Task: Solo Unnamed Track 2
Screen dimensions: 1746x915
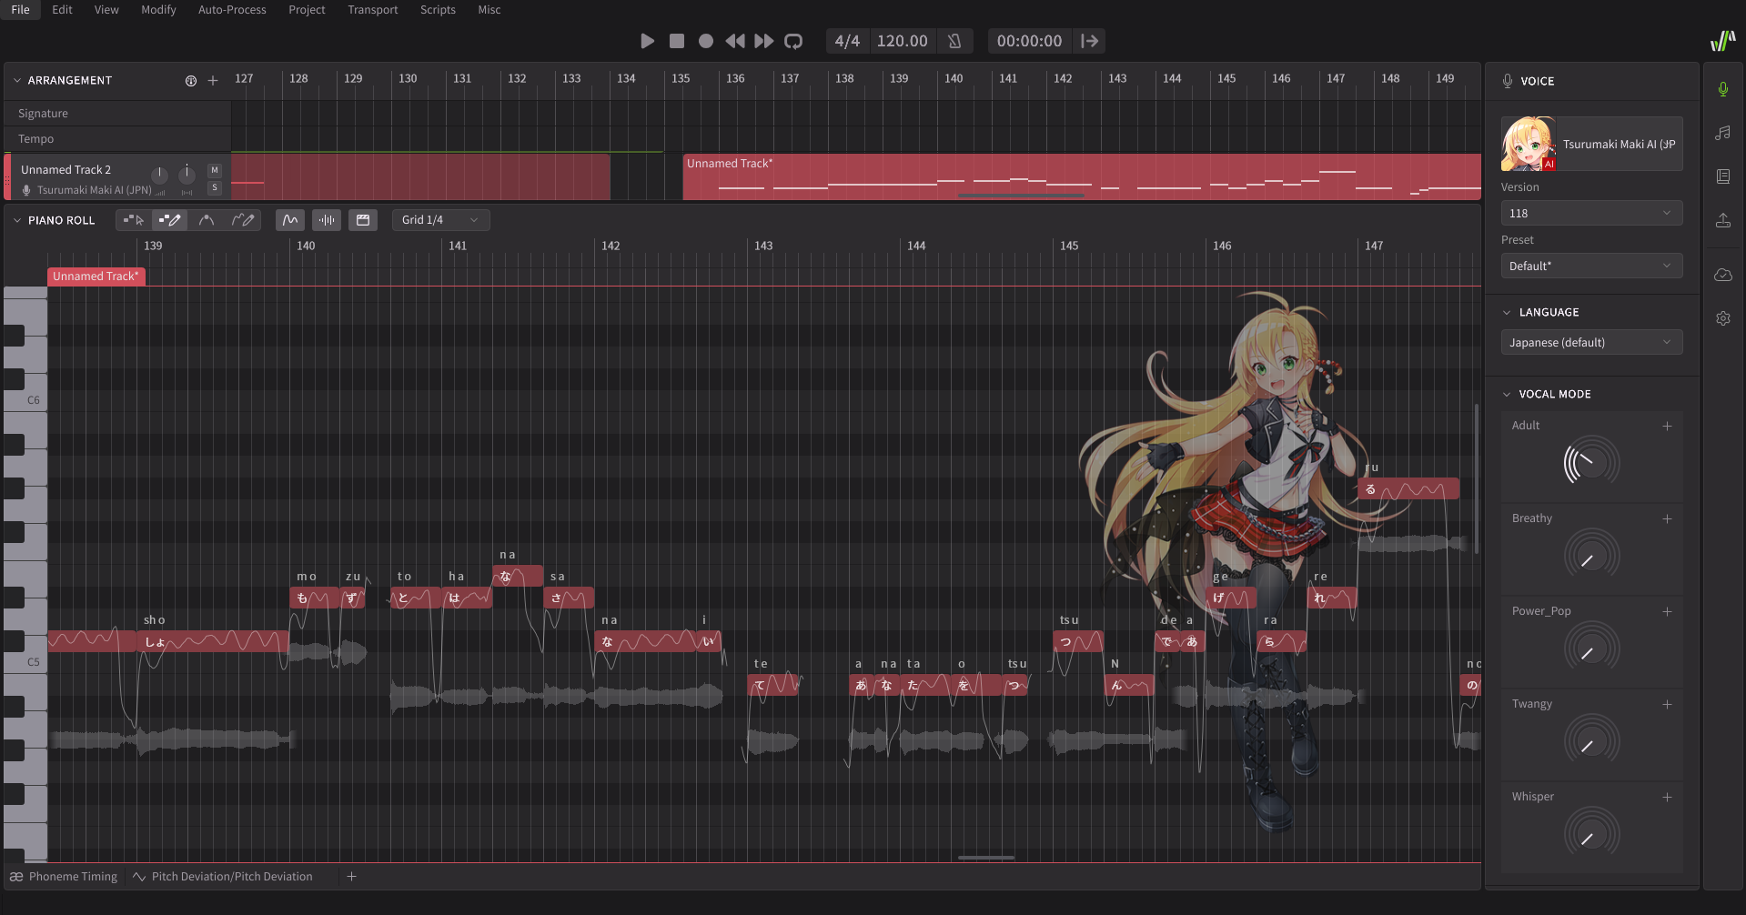Action: click(215, 187)
